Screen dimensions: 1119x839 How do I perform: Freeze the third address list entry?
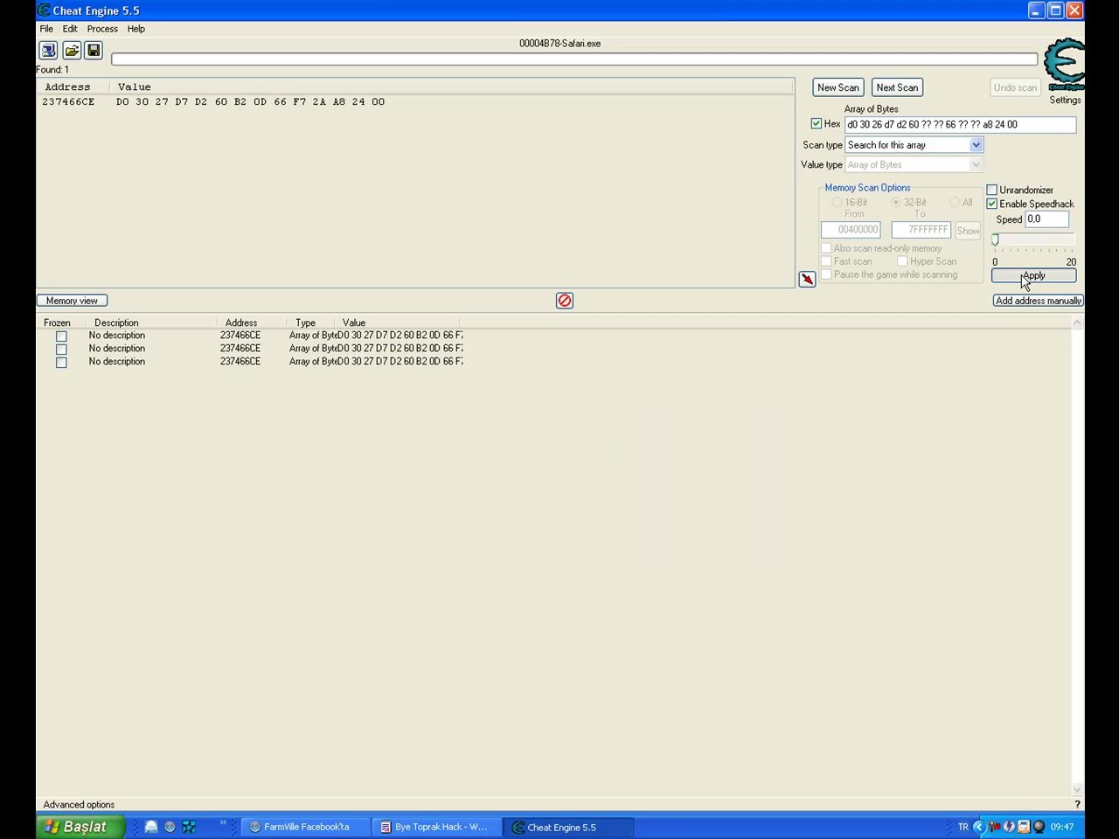[61, 362]
